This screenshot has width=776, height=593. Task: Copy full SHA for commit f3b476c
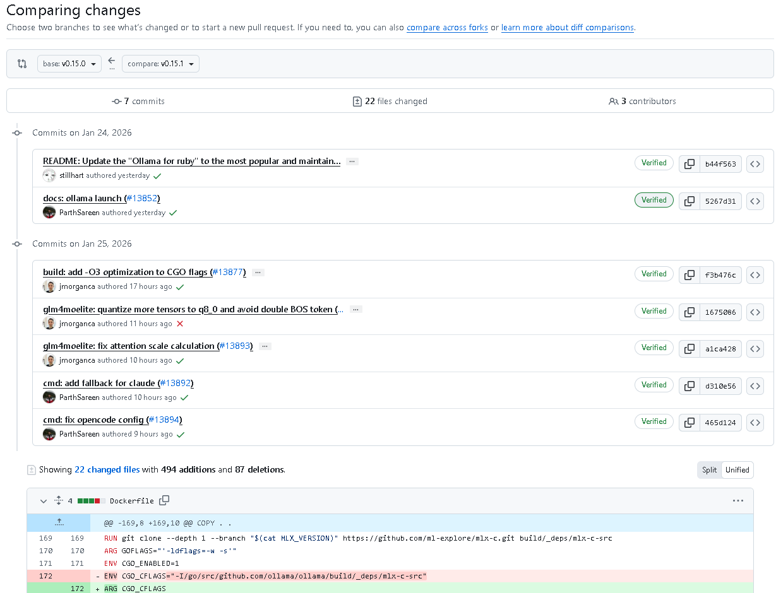pyautogui.click(x=689, y=275)
